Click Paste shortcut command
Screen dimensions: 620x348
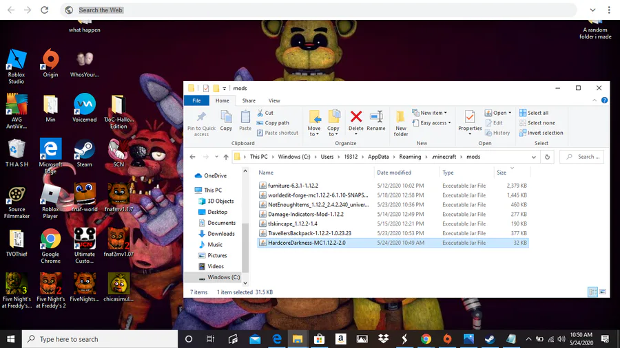(278, 133)
